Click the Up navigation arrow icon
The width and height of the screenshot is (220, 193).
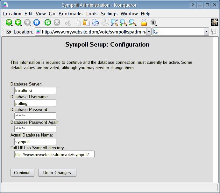[9, 22]
